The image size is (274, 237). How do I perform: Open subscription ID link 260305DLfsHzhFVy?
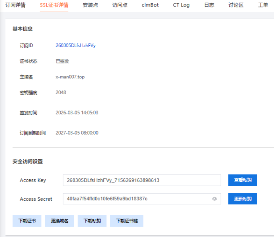(x=76, y=46)
